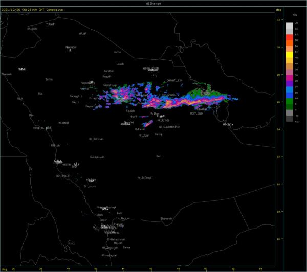Pick the white 70 dBZ legend swatch
307x272 pixels.
point(290,26)
